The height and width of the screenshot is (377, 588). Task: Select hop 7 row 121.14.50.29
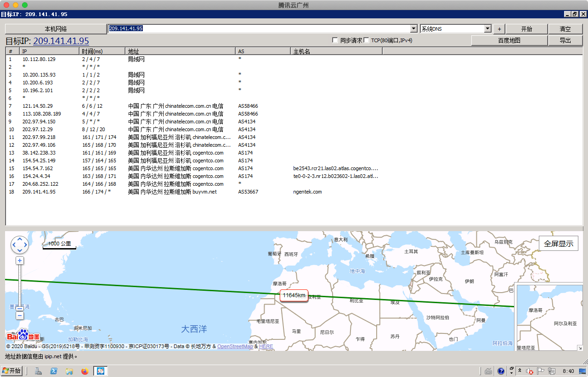(x=294, y=106)
